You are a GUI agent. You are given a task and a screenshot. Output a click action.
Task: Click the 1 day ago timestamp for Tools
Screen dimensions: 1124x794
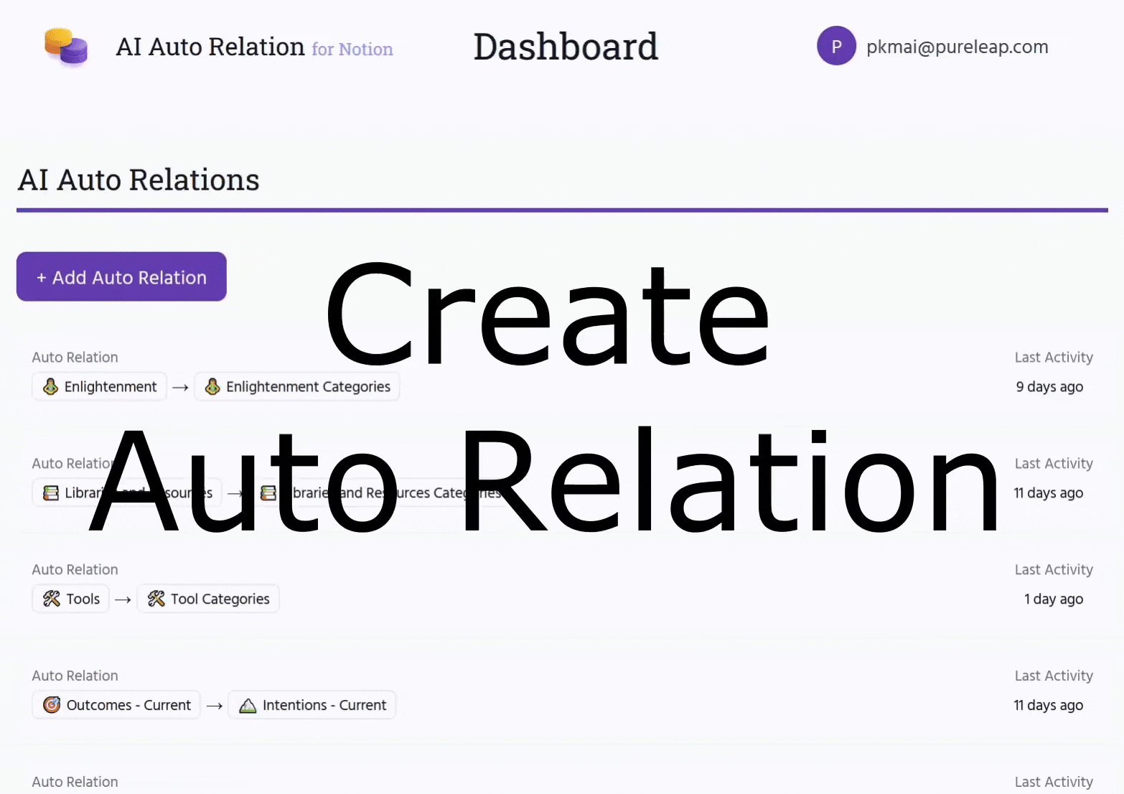click(x=1053, y=599)
